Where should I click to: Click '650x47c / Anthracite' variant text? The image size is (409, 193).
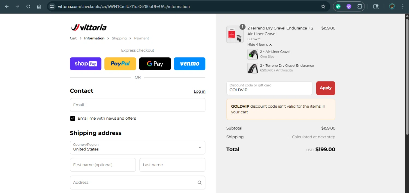(x=276, y=70)
